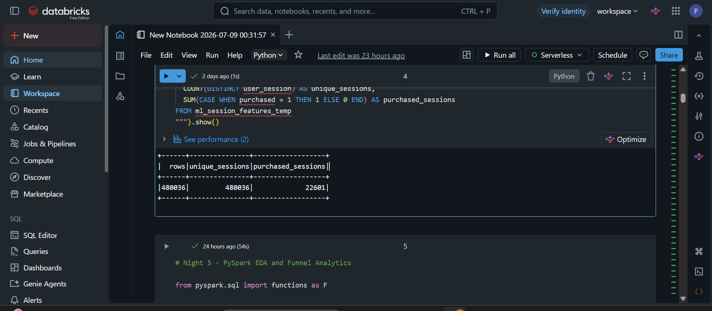712x311 pixels.
Task: Open the catalog shapes icon in notebook side panel
Action: point(120,96)
